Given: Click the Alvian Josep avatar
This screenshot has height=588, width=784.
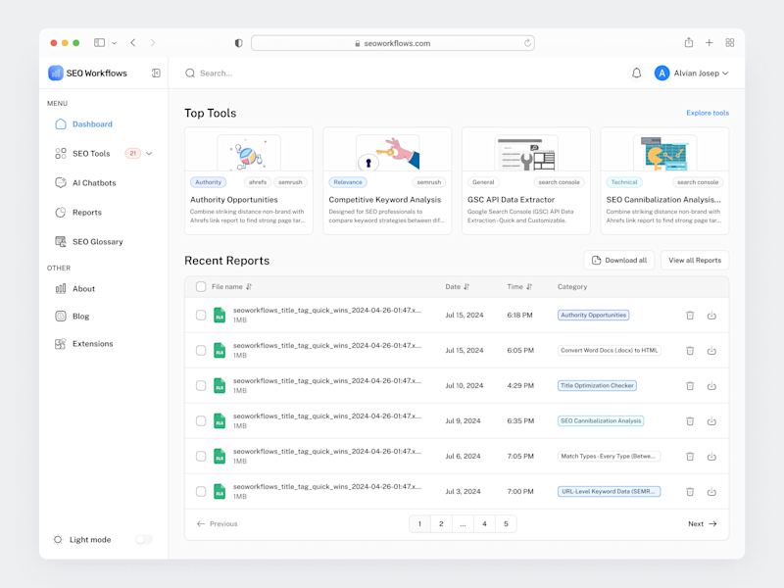Looking at the screenshot, I should pos(662,73).
